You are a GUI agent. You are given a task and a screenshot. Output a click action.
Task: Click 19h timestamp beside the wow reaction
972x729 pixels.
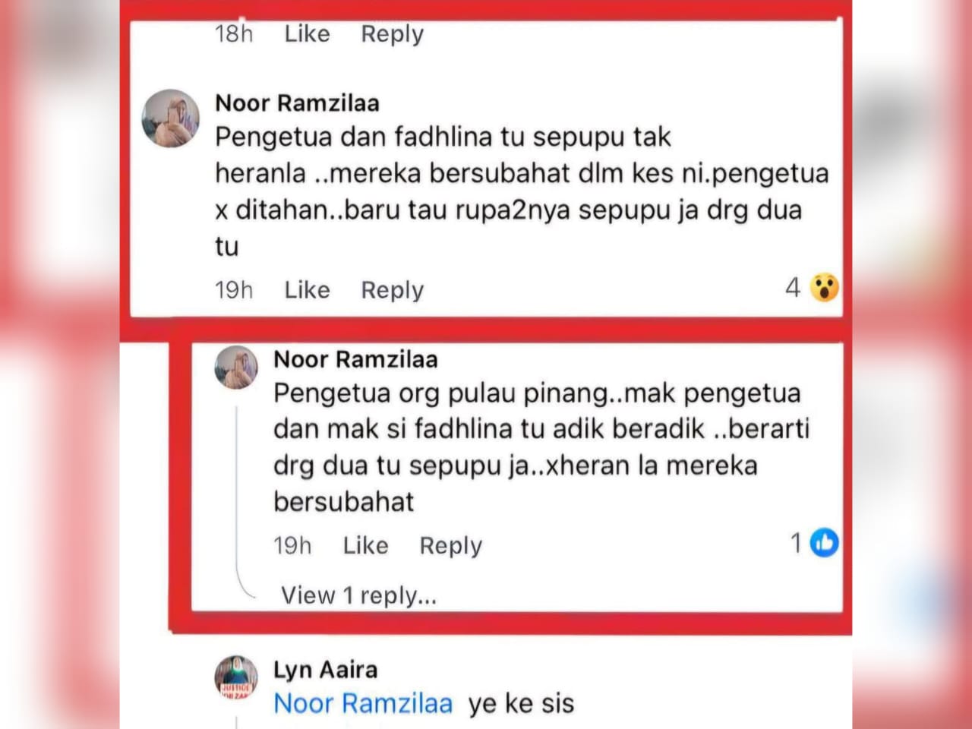(233, 289)
